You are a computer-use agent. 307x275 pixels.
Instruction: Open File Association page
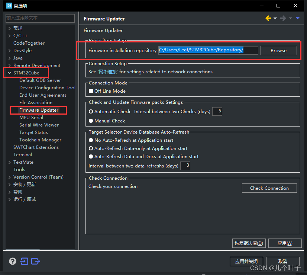(36, 102)
